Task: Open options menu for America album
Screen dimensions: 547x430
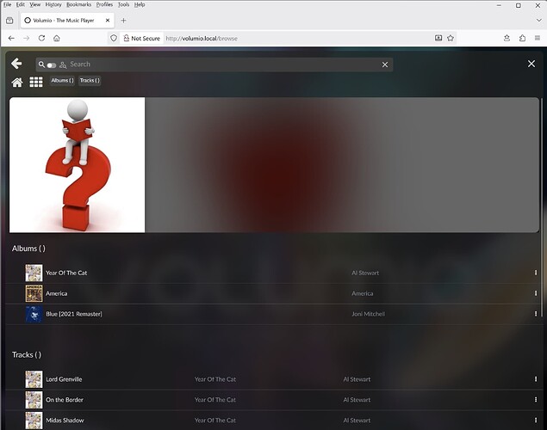Action: tap(535, 293)
